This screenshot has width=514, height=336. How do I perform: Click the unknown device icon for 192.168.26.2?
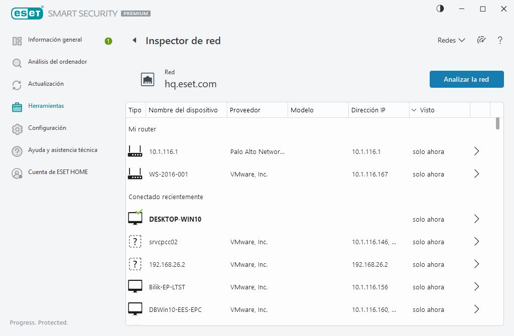(135, 264)
